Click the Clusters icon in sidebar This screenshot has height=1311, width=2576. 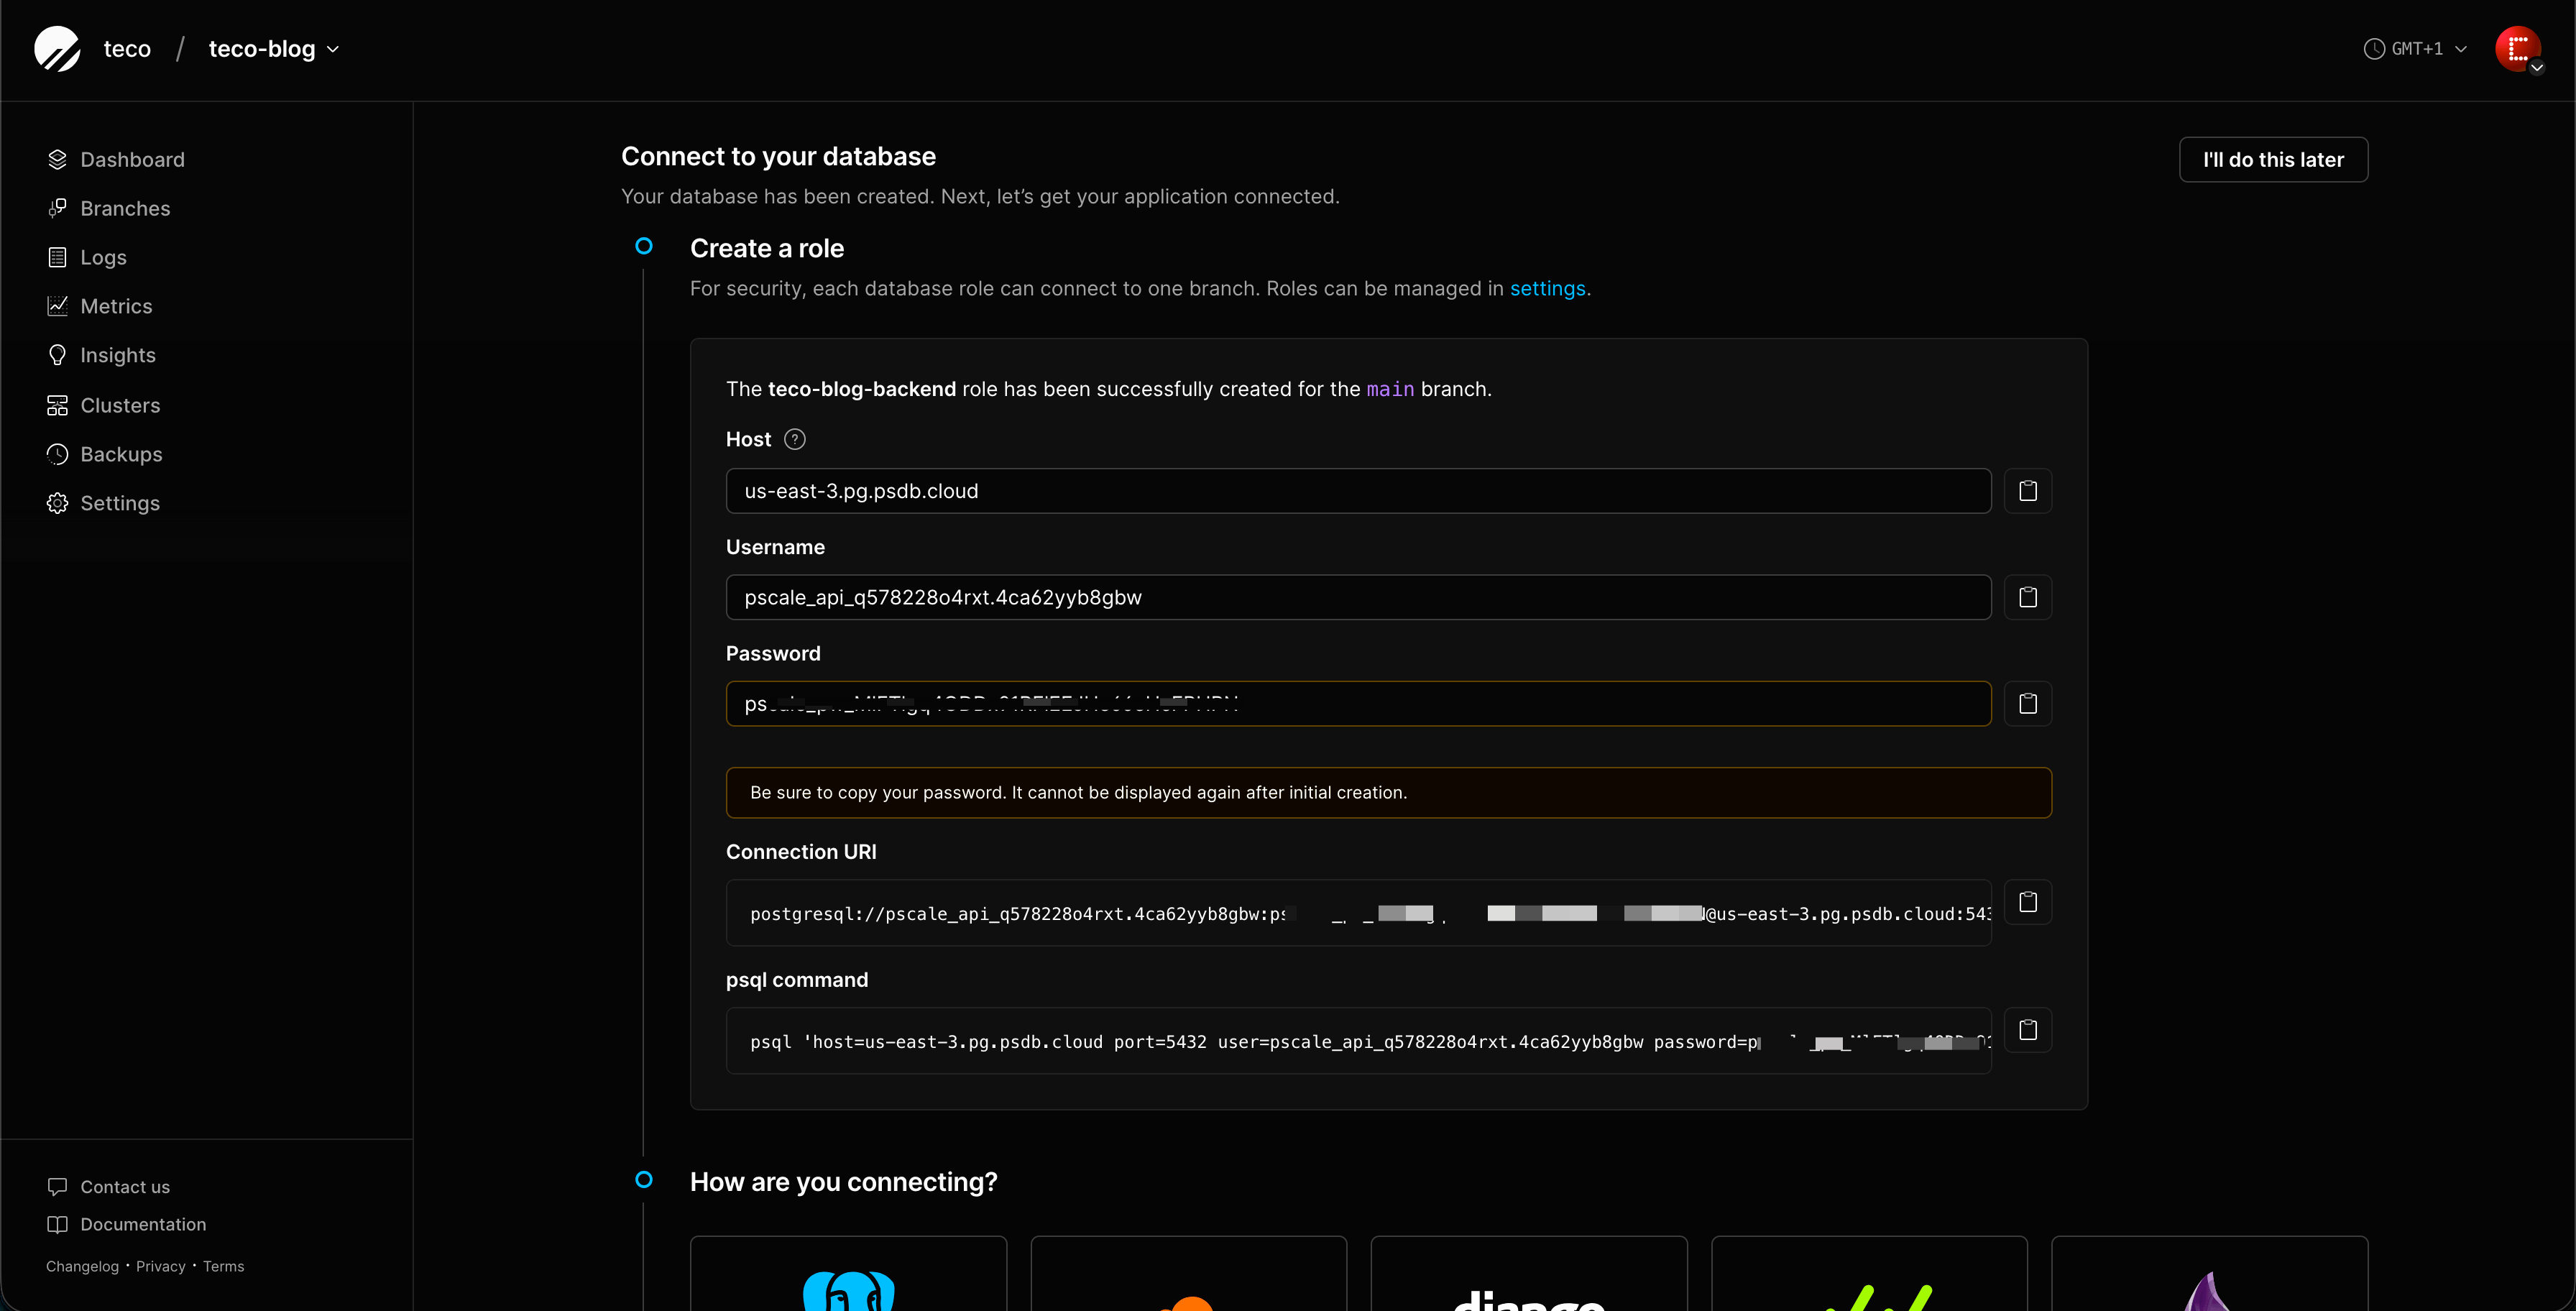click(57, 406)
